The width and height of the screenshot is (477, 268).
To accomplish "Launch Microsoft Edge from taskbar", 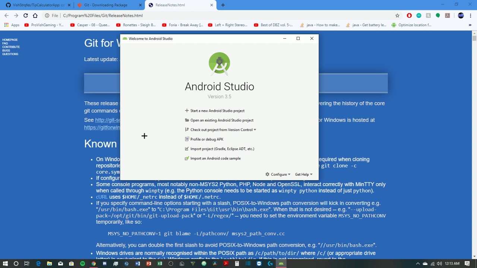I will tap(38, 264).
